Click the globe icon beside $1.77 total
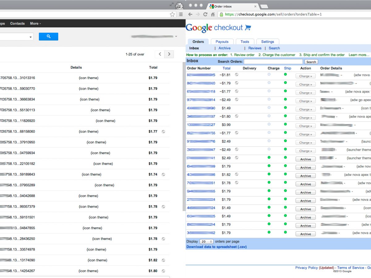Screen dimensions: 371x278 click(x=163, y=132)
